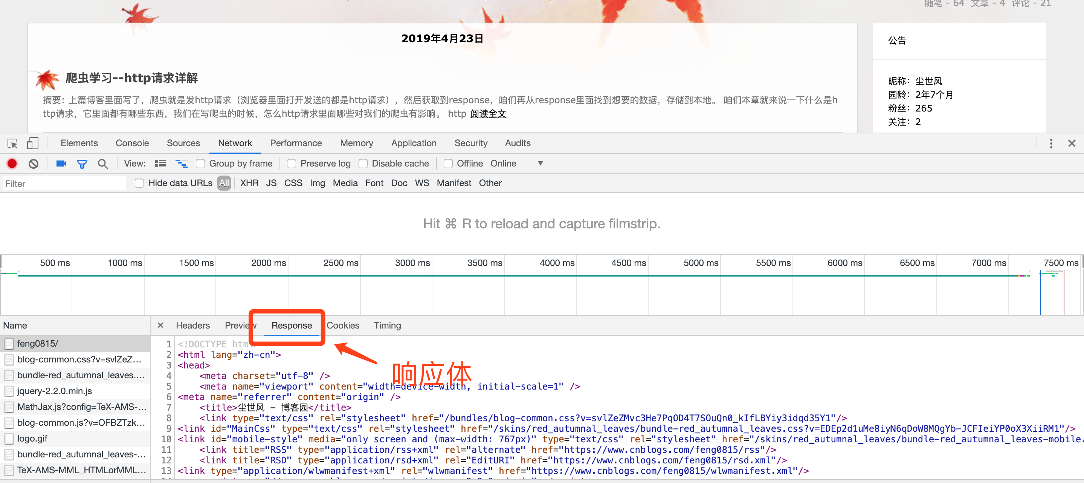Click file icon beside jquery-2.2.0.min.js
Viewport: 1084px width, 483px height.
pyautogui.click(x=9, y=391)
